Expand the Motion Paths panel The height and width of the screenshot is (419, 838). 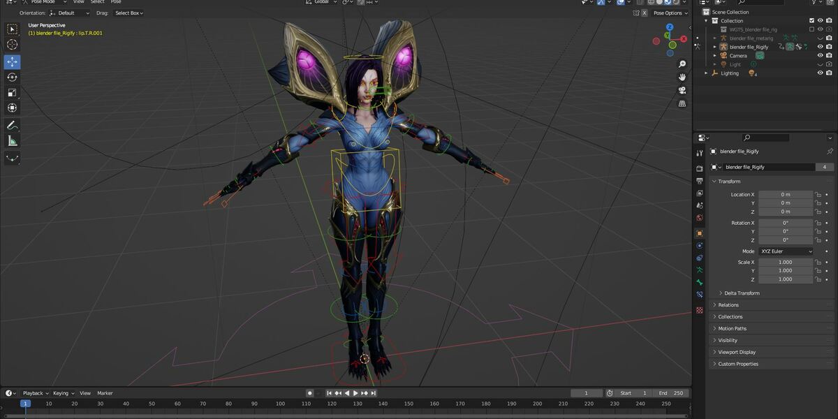(733, 328)
